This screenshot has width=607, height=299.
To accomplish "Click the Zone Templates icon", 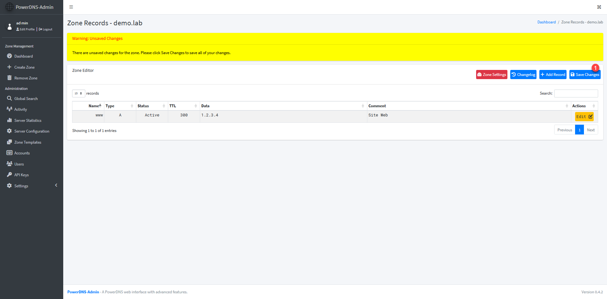I will tap(9, 142).
